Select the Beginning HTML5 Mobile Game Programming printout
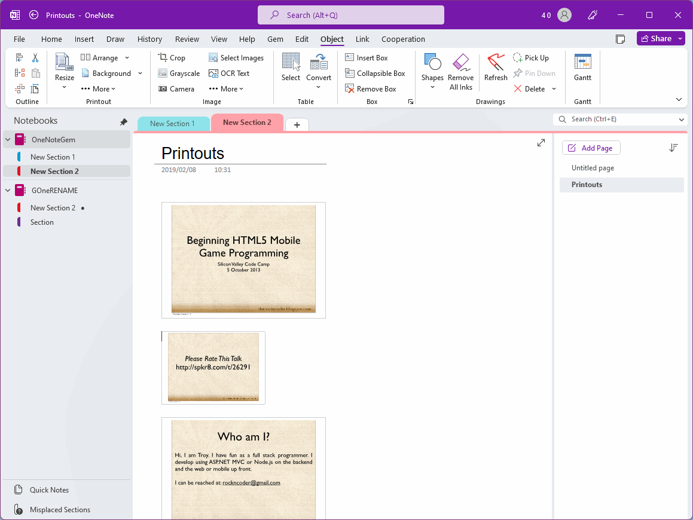The width and height of the screenshot is (693, 520). (243, 260)
